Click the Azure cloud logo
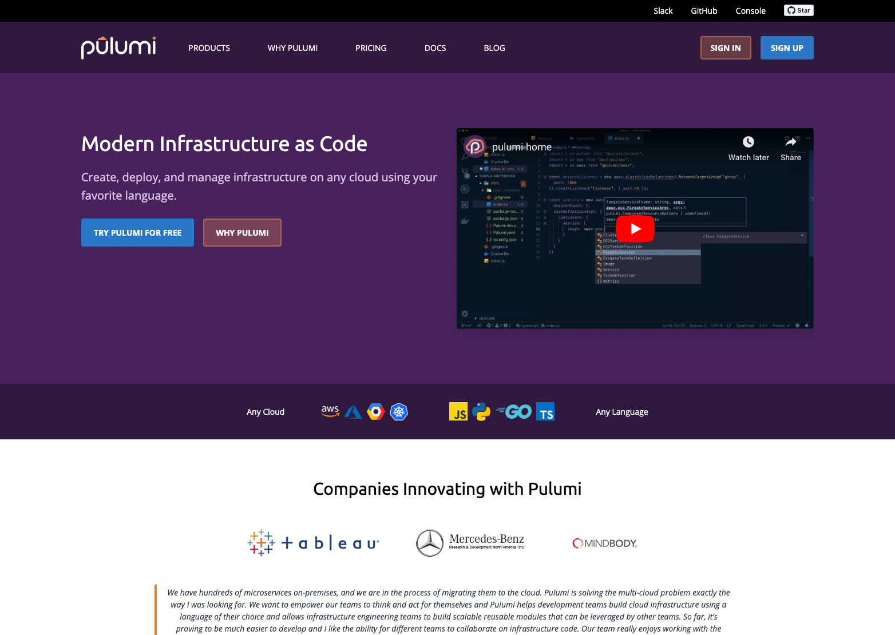 coord(353,412)
